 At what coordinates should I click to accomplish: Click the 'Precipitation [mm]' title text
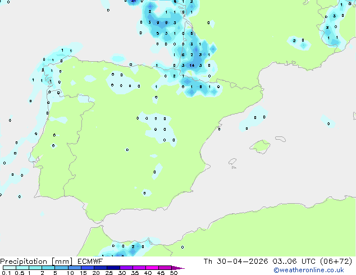[x=36, y=262]
